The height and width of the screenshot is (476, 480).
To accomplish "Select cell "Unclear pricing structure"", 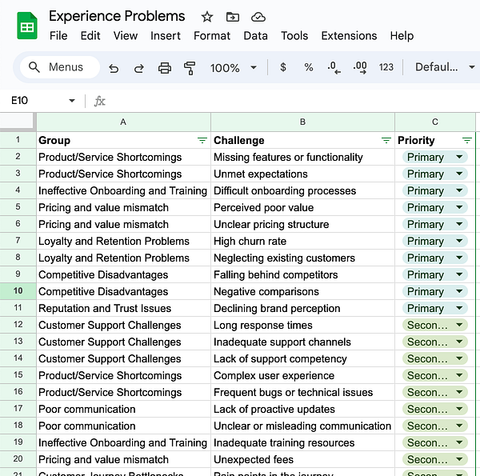I will (x=302, y=224).
